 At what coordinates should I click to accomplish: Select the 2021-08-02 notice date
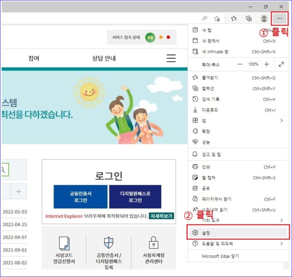click(15, 263)
